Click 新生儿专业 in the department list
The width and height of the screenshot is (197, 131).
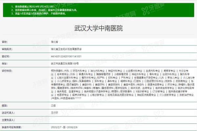[x=173, y=78]
